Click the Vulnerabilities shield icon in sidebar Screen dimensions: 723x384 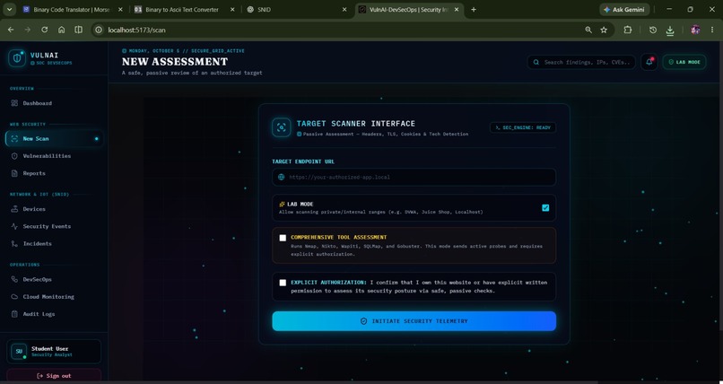14,156
